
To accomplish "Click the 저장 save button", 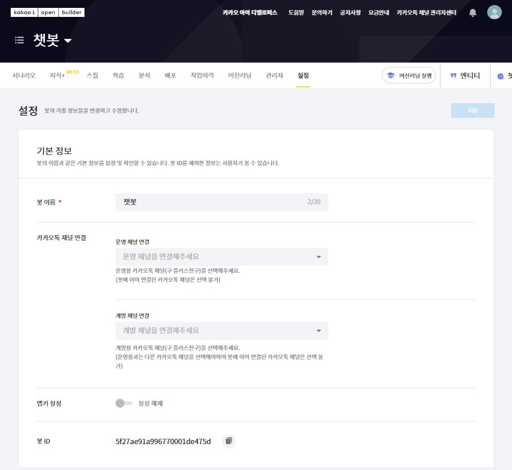I will pos(472,110).
